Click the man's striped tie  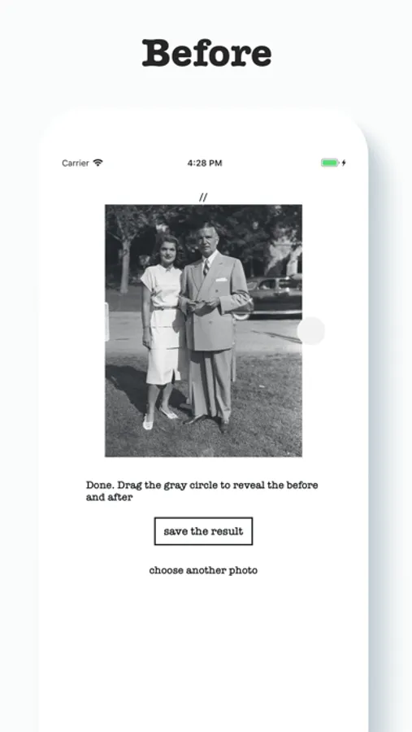(206, 268)
